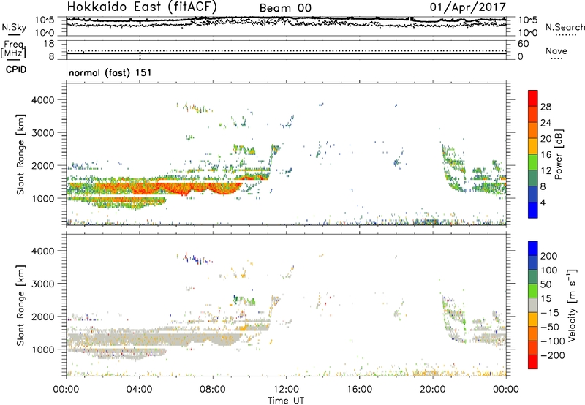The width and height of the screenshot is (585, 405).
Task: Click the 'Nave' legend label
Action: pyautogui.click(x=556, y=50)
